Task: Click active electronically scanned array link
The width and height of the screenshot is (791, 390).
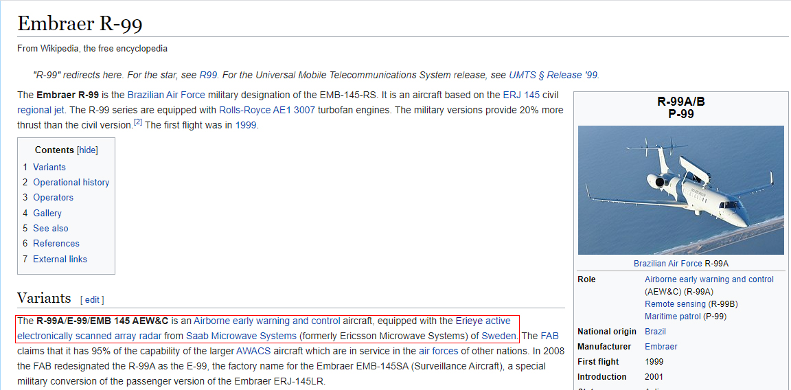Action: point(89,336)
